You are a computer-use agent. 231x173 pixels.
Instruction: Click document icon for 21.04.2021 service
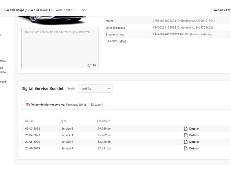coord(185,135)
